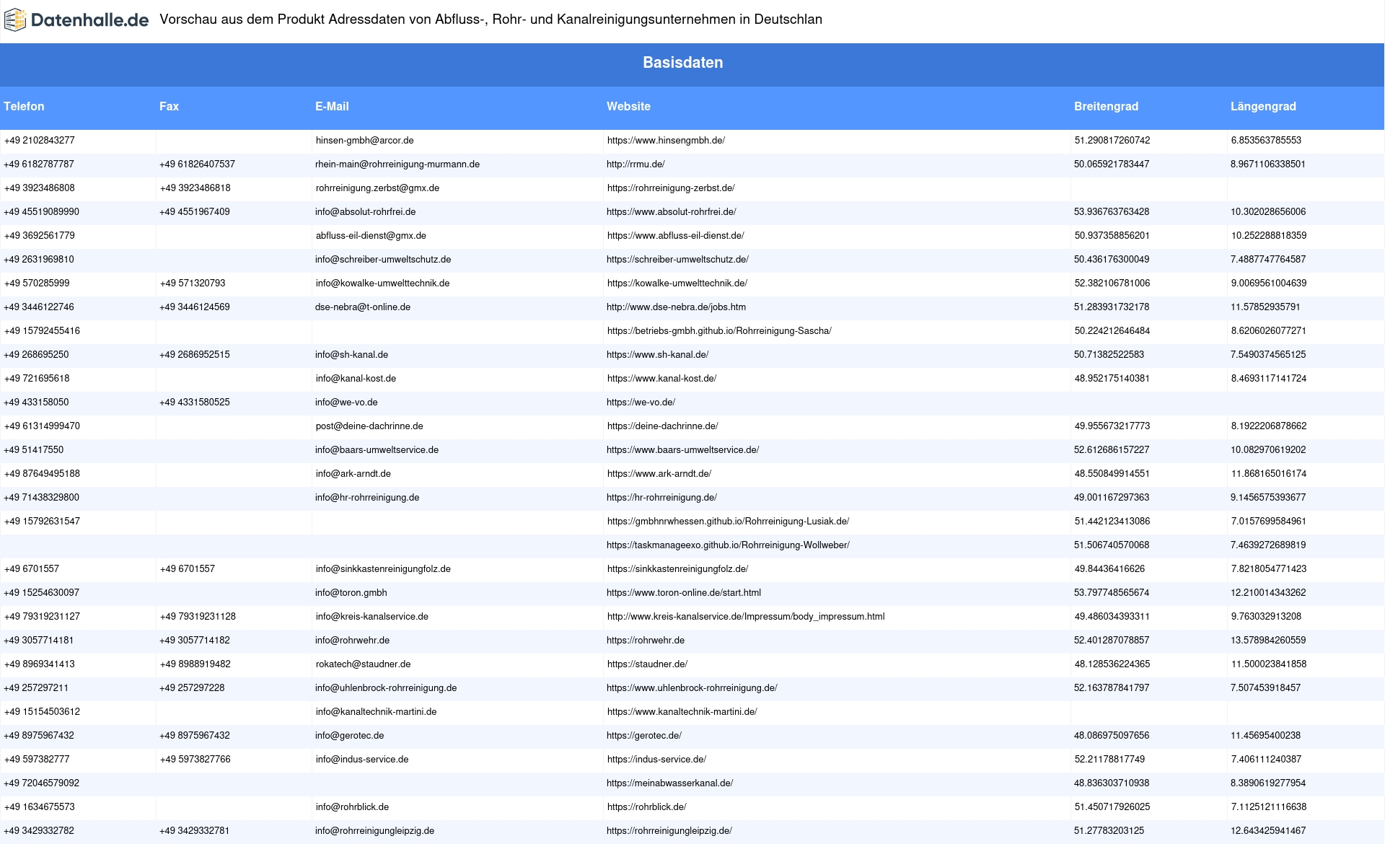Select latitude value 48.128536224365

(x=1112, y=664)
